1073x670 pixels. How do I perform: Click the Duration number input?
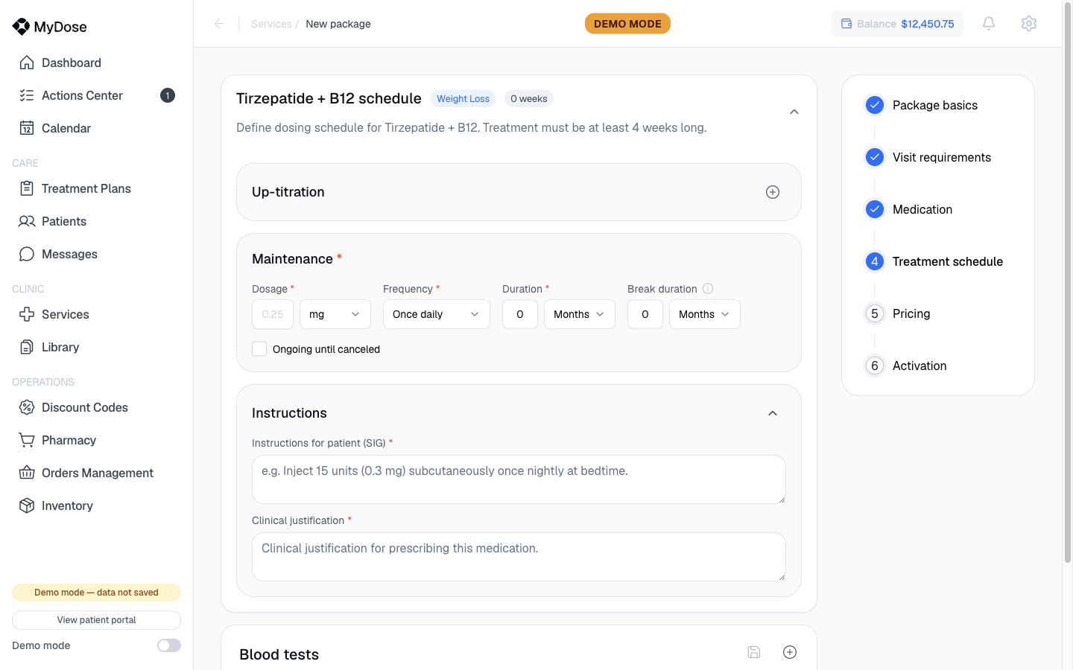[520, 314]
